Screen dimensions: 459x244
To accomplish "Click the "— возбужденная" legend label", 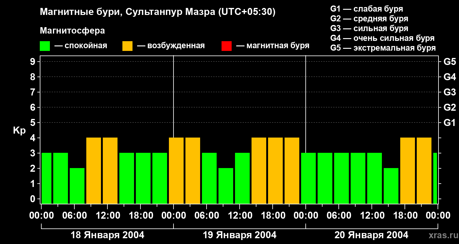I will point(171,46).
